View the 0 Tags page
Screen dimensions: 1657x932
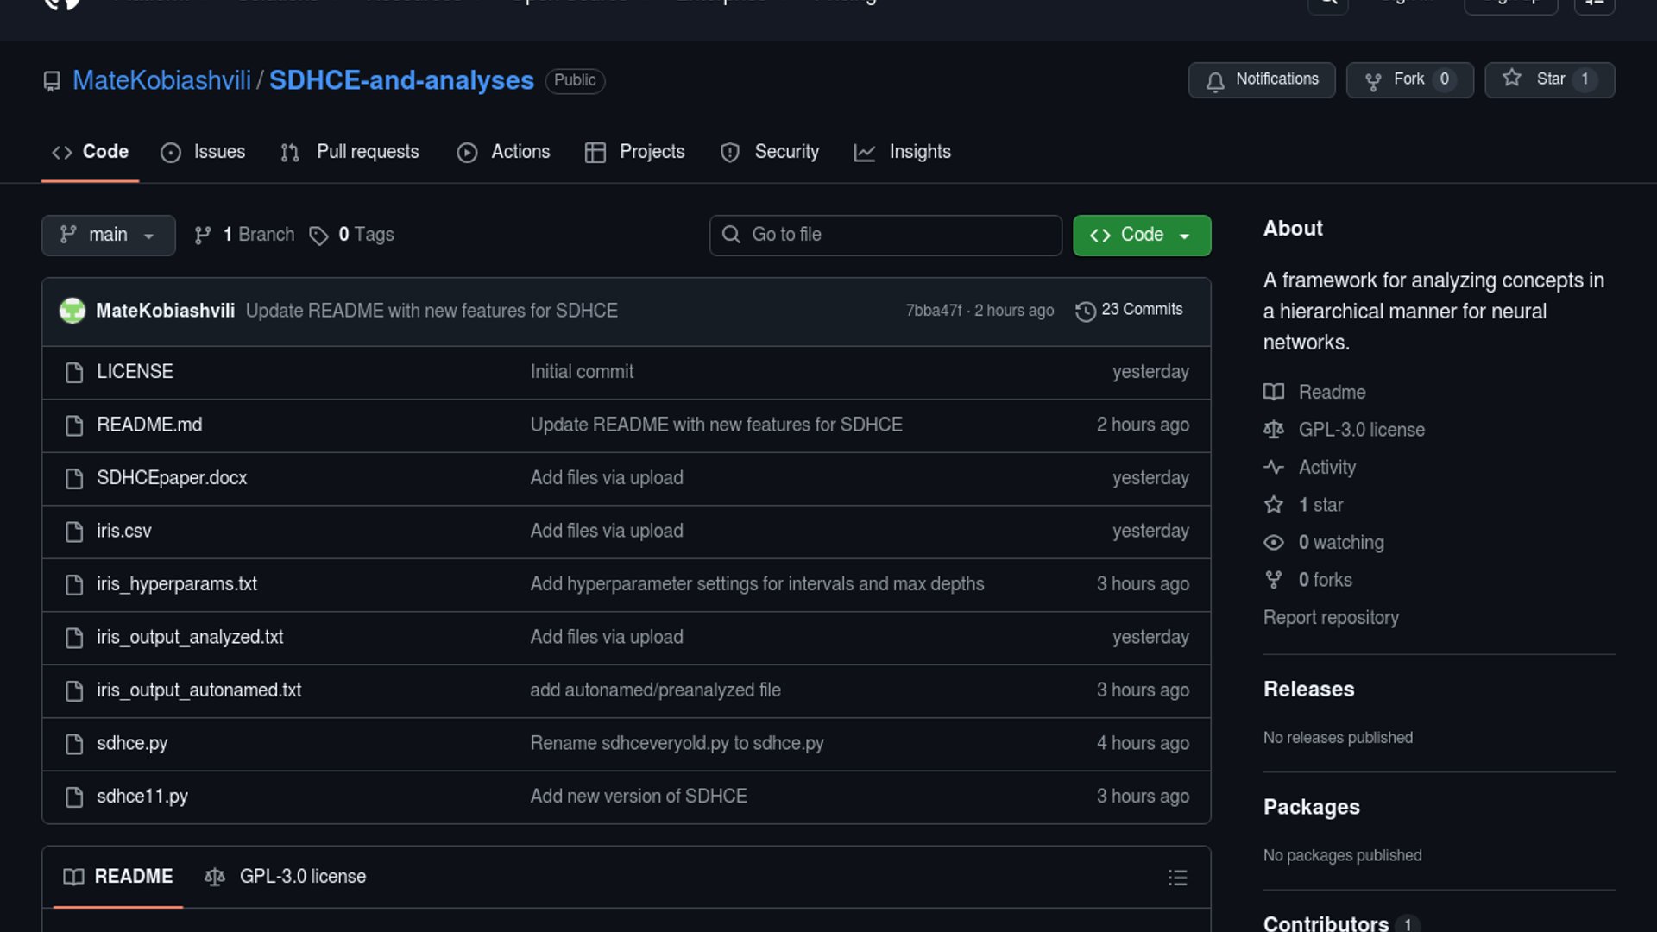(x=352, y=235)
